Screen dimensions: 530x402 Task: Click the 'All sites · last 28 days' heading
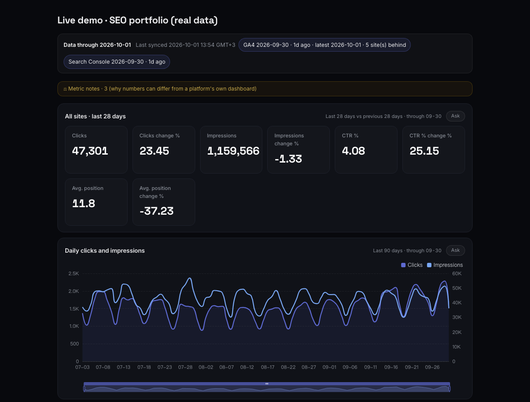click(x=95, y=116)
